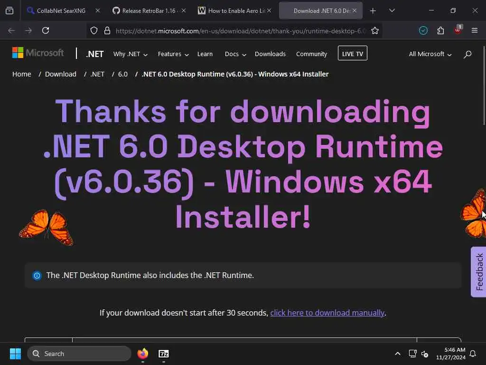486x365 pixels.
Task: Click the info icon beside Desktop Runtime note
Action: tap(37, 275)
